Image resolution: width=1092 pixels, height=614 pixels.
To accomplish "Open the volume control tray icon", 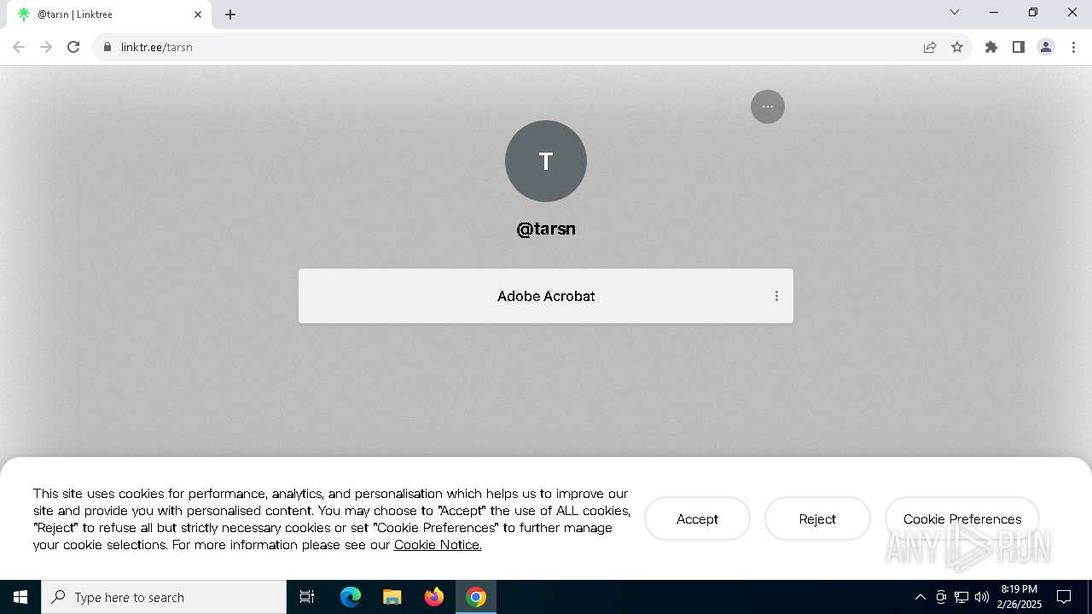I will (982, 597).
